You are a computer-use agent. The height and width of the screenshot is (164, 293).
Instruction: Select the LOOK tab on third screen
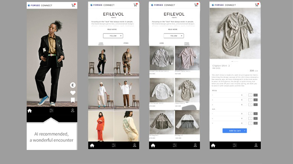(x=162, y=43)
